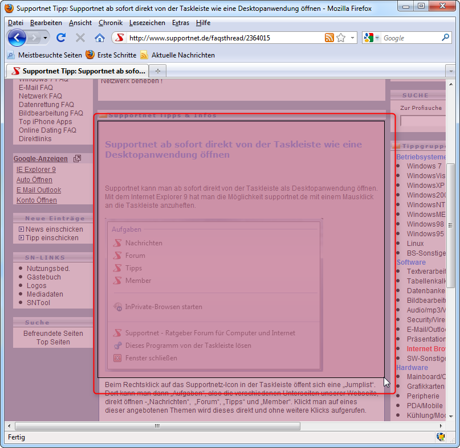Click the arrow icon before News einschicken
460x448 pixels.
pyautogui.click(x=22, y=229)
